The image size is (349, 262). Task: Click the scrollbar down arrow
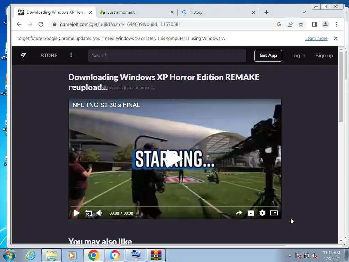click(341, 241)
